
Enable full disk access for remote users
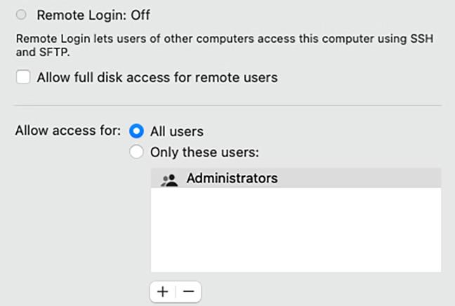[23, 78]
